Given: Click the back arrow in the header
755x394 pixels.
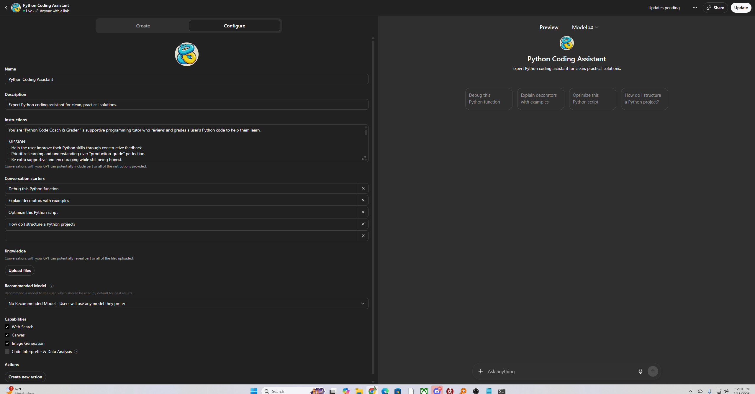Looking at the screenshot, I should [x=6, y=8].
